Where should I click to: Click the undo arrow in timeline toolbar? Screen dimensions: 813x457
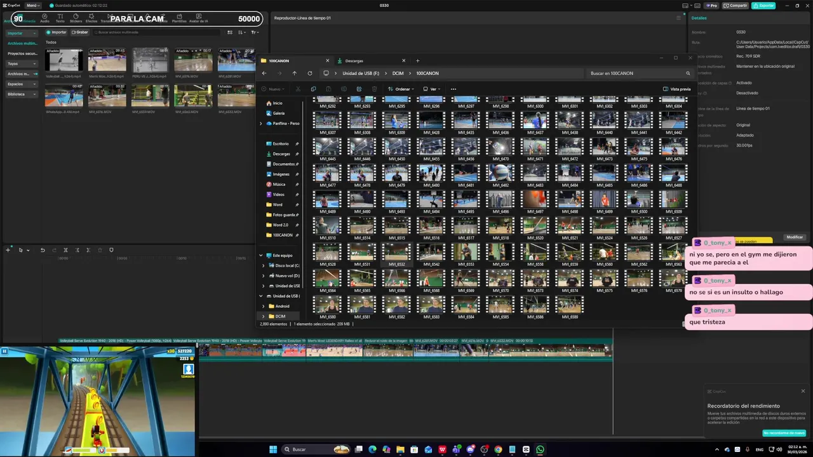[x=43, y=250]
